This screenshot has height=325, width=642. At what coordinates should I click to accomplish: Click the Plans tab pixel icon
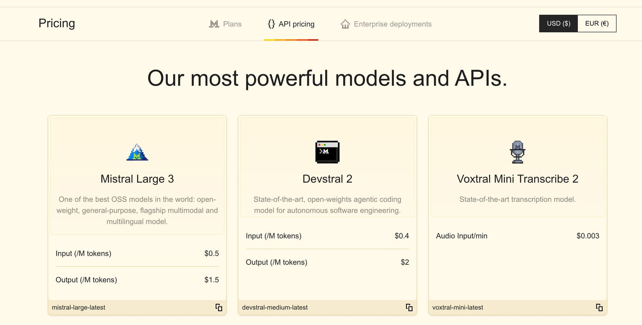(214, 24)
